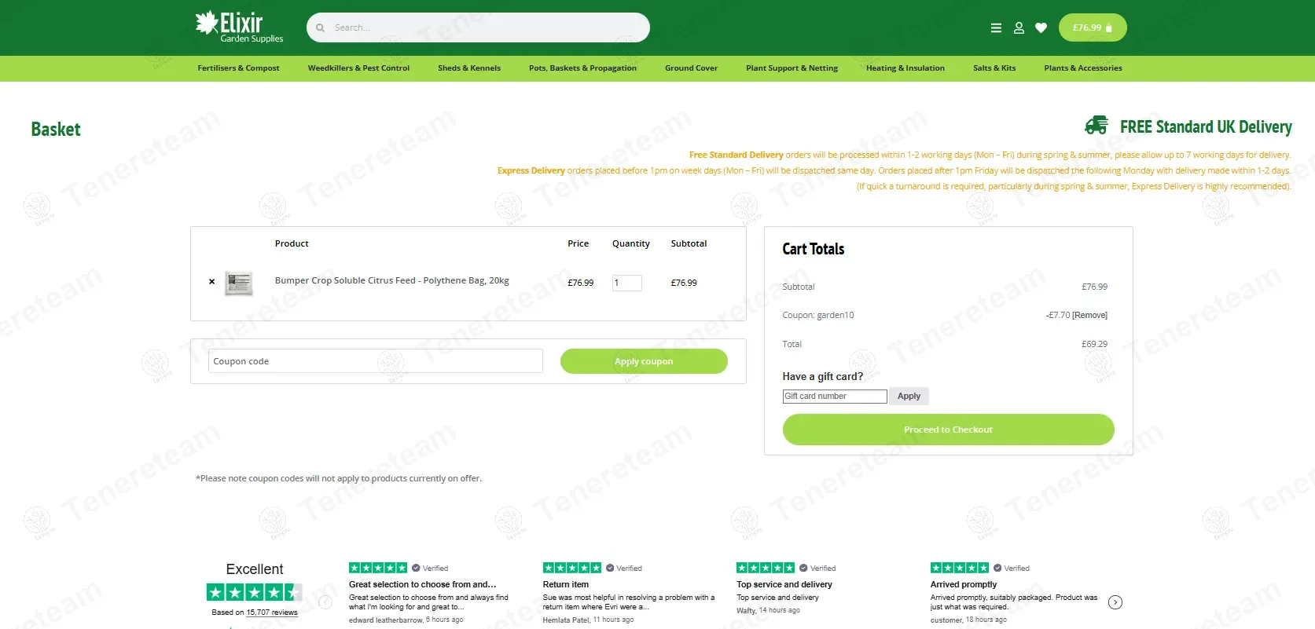Open the Heating & Insulation menu
The height and width of the screenshot is (629, 1315).
coord(905,68)
